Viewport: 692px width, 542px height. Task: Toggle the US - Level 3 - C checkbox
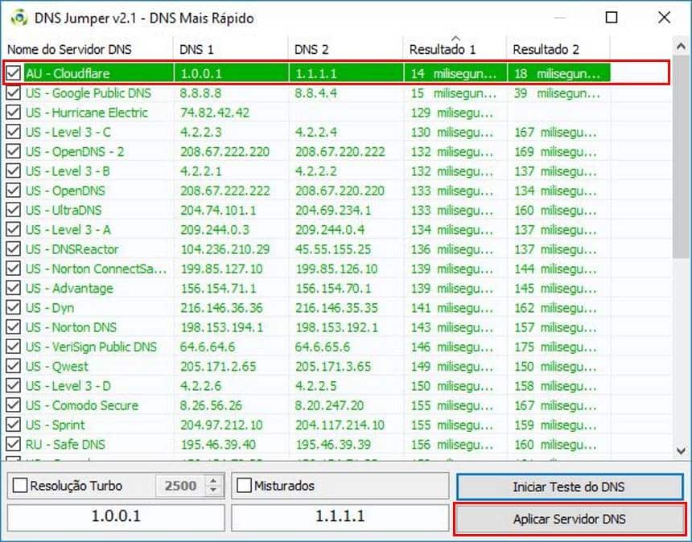coord(13,132)
